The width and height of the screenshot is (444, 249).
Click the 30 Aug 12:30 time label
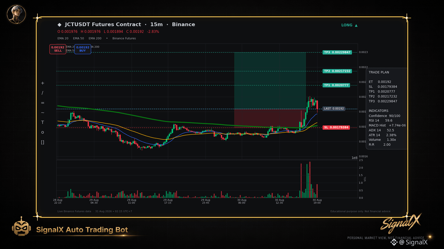(279, 201)
